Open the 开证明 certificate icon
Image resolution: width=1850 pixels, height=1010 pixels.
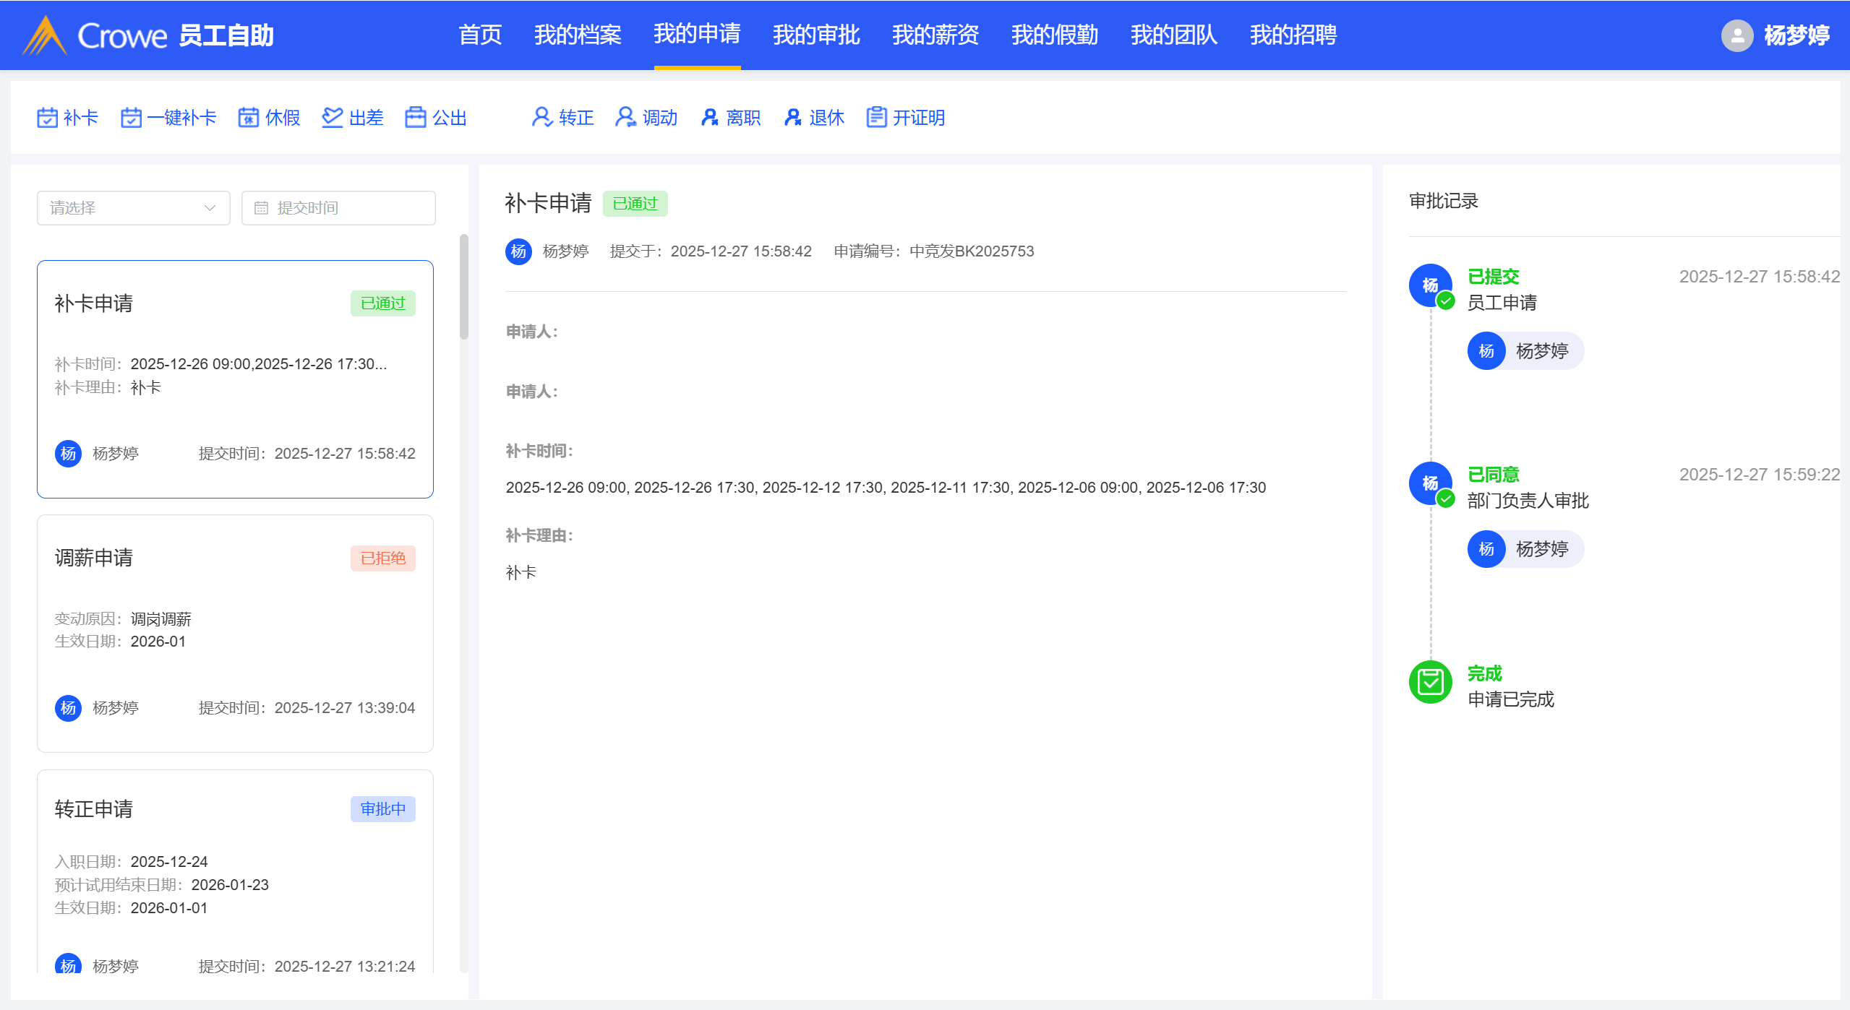876,118
